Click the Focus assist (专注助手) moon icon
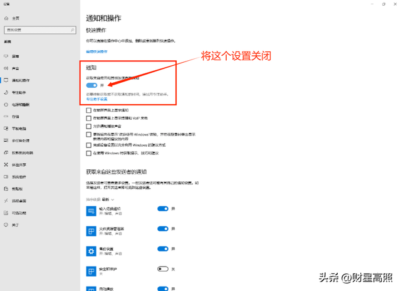Screen dimensions: 401x291 coord(6,92)
